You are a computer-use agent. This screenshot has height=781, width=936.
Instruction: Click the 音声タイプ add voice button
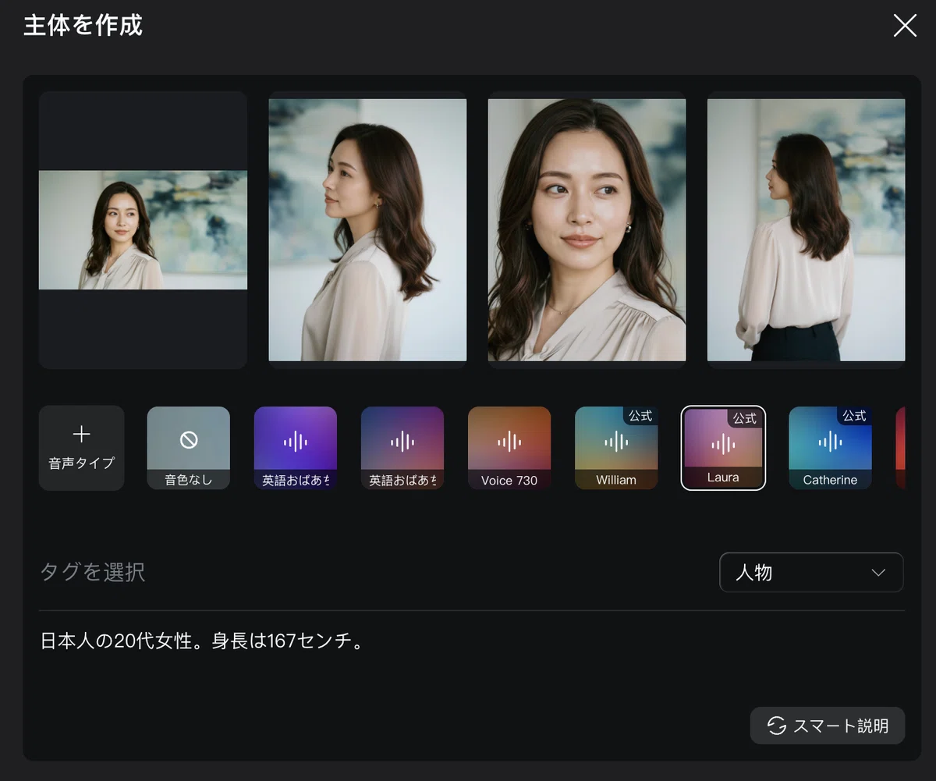click(81, 448)
